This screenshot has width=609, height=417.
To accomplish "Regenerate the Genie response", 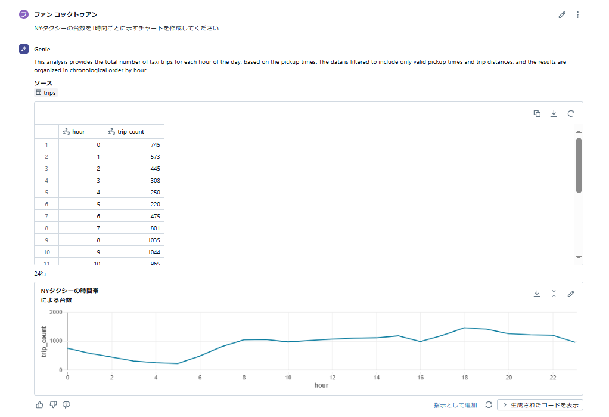I will point(489,405).
